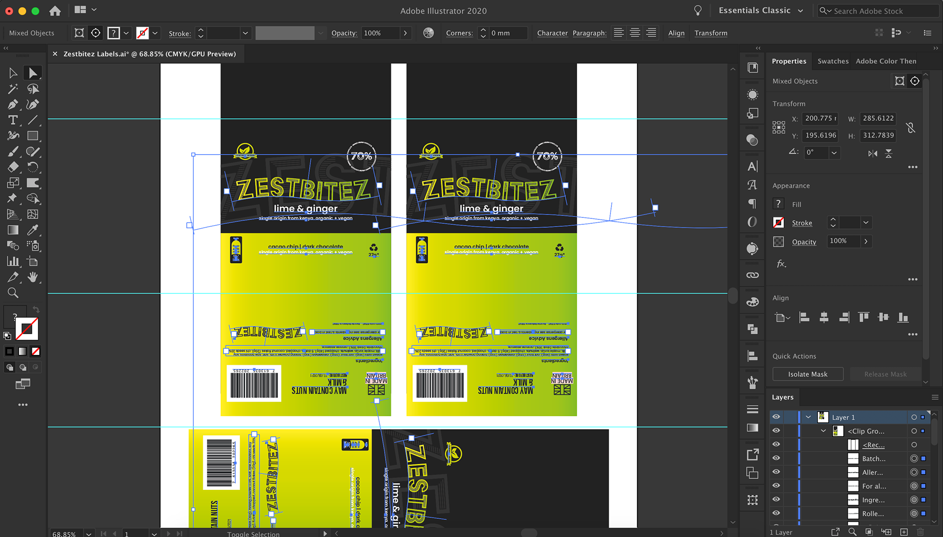The width and height of the screenshot is (943, 537).
Task: Click Isolate Mask button
Action: [808, 374]
